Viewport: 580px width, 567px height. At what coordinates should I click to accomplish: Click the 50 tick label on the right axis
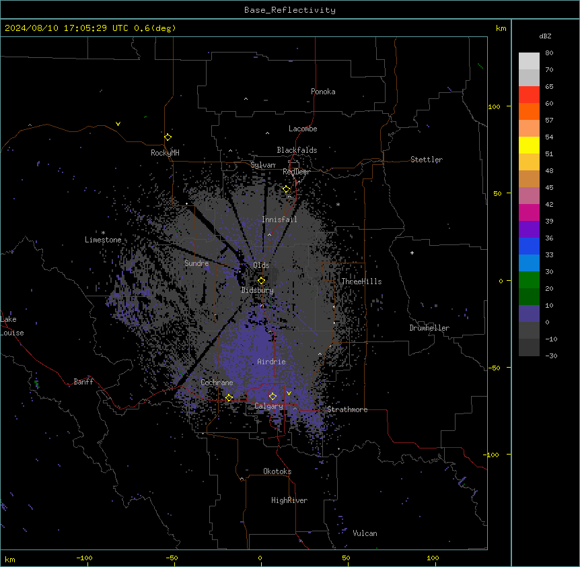(x=497, y=193)
